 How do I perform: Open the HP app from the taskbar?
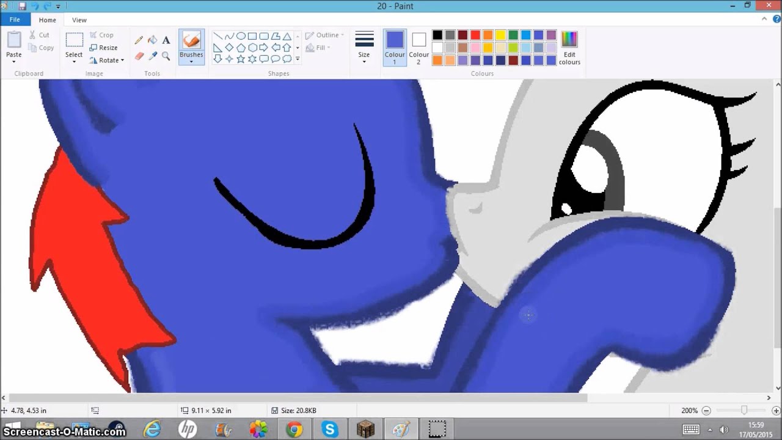[187, 429]
